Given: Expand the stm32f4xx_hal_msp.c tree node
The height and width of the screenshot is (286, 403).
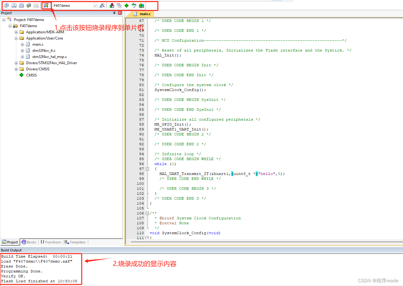Looking at the screenshot, I should [x=22, y=57].
